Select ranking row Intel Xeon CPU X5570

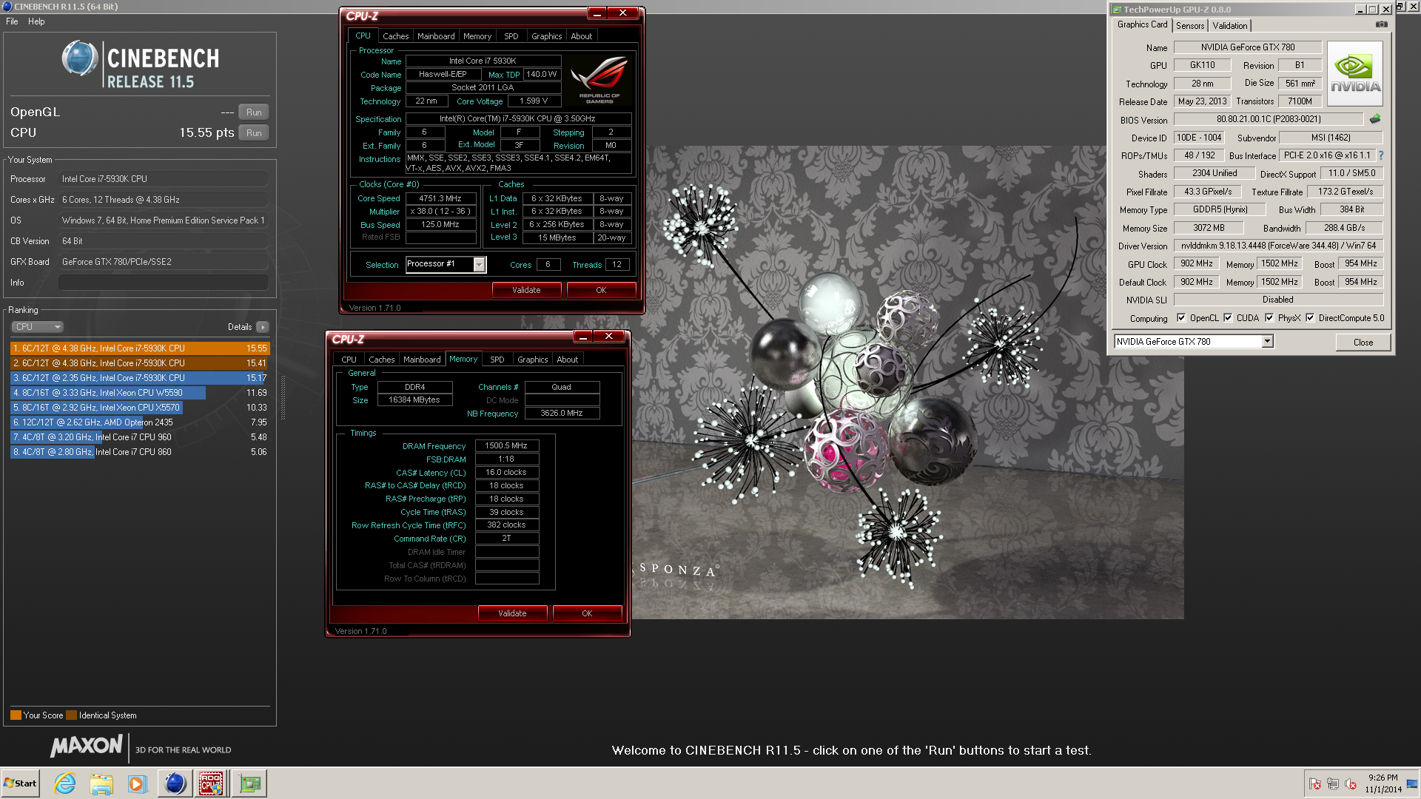point(140,408)
